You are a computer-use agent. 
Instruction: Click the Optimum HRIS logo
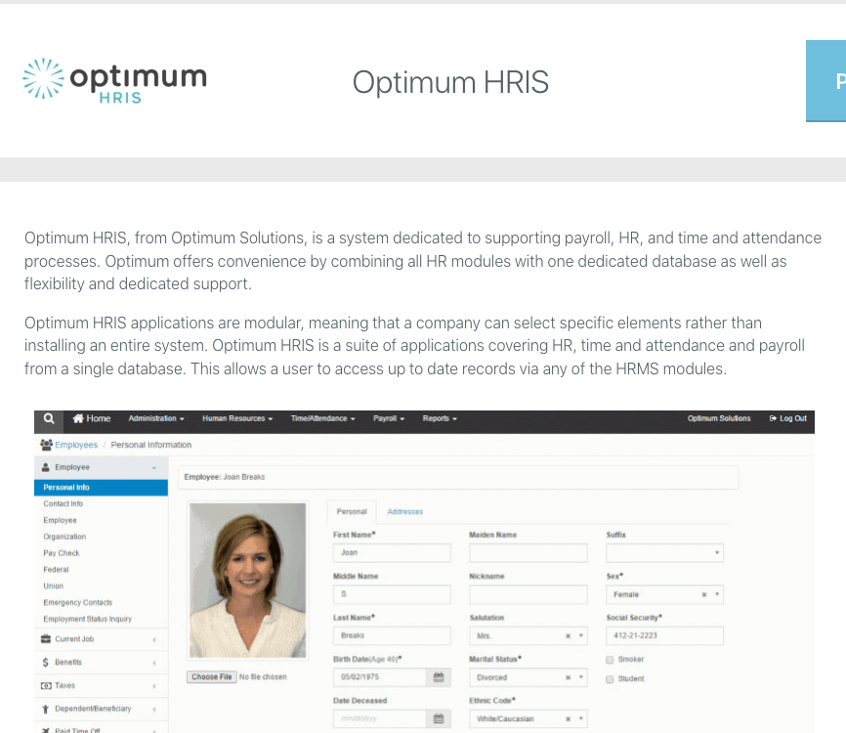coord(114,80)
